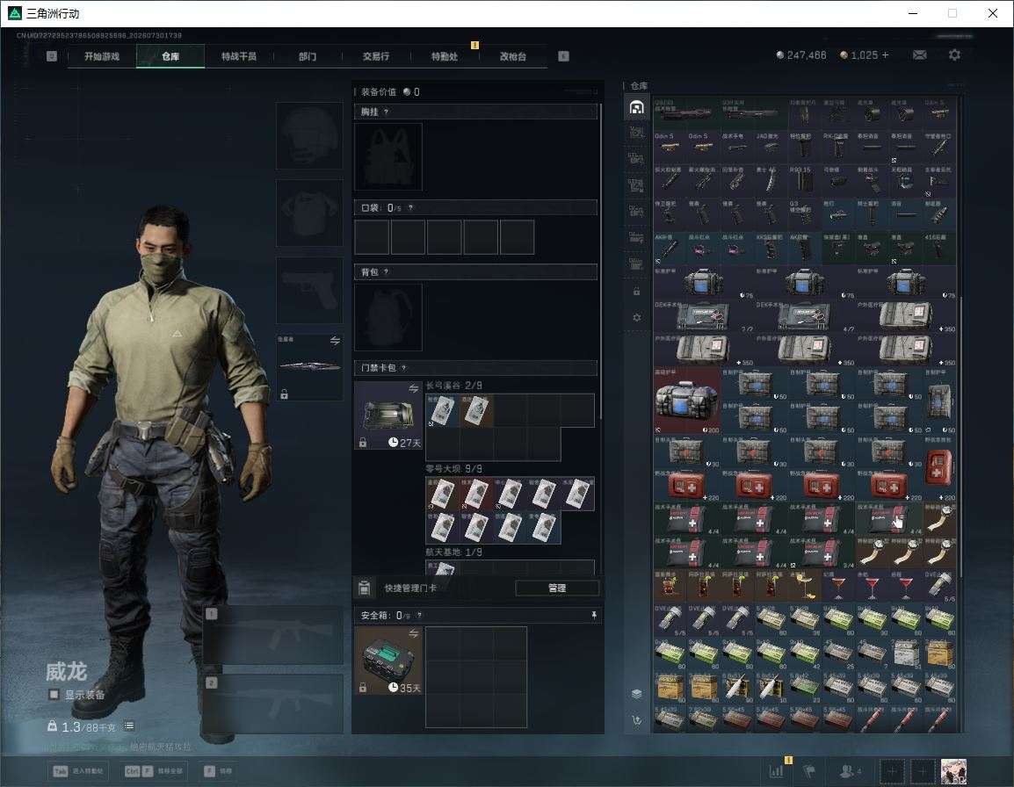Screen dimensions: 1014x787
Task: Open the 特勤处 tab
Action: 445,56
